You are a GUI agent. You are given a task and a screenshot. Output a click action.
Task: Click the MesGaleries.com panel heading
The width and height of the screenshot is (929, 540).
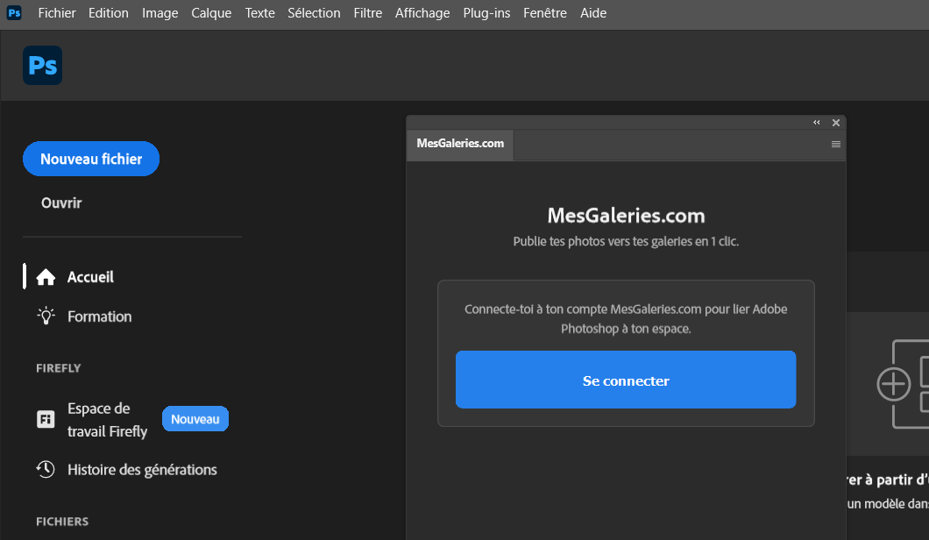click(x=626, y=216)
